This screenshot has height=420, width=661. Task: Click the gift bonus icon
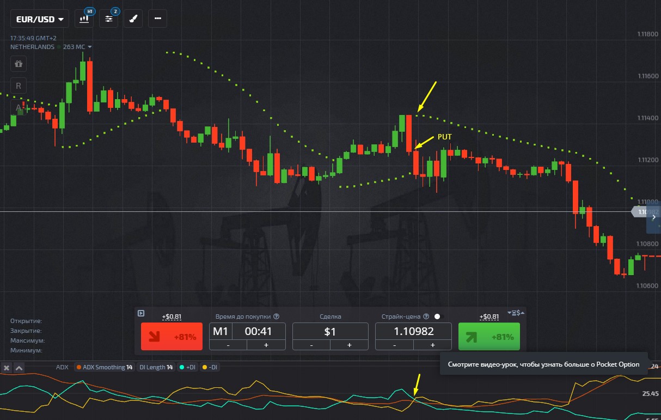[x=19, y=64]
